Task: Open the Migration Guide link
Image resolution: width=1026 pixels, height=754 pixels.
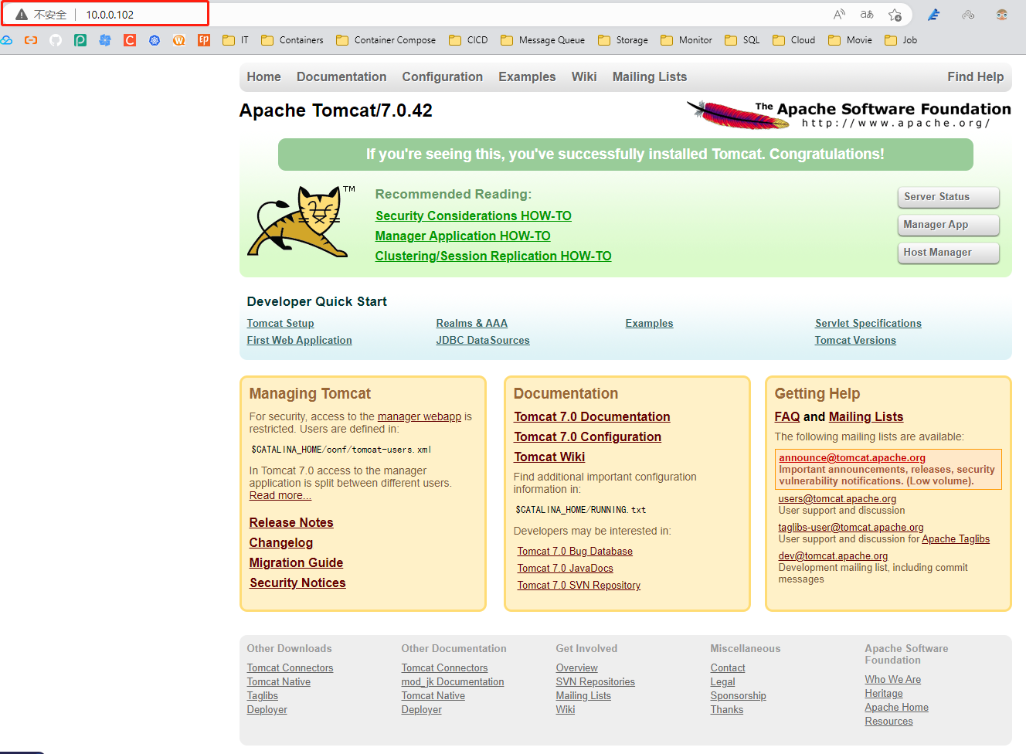Action: tap(296, 562)
